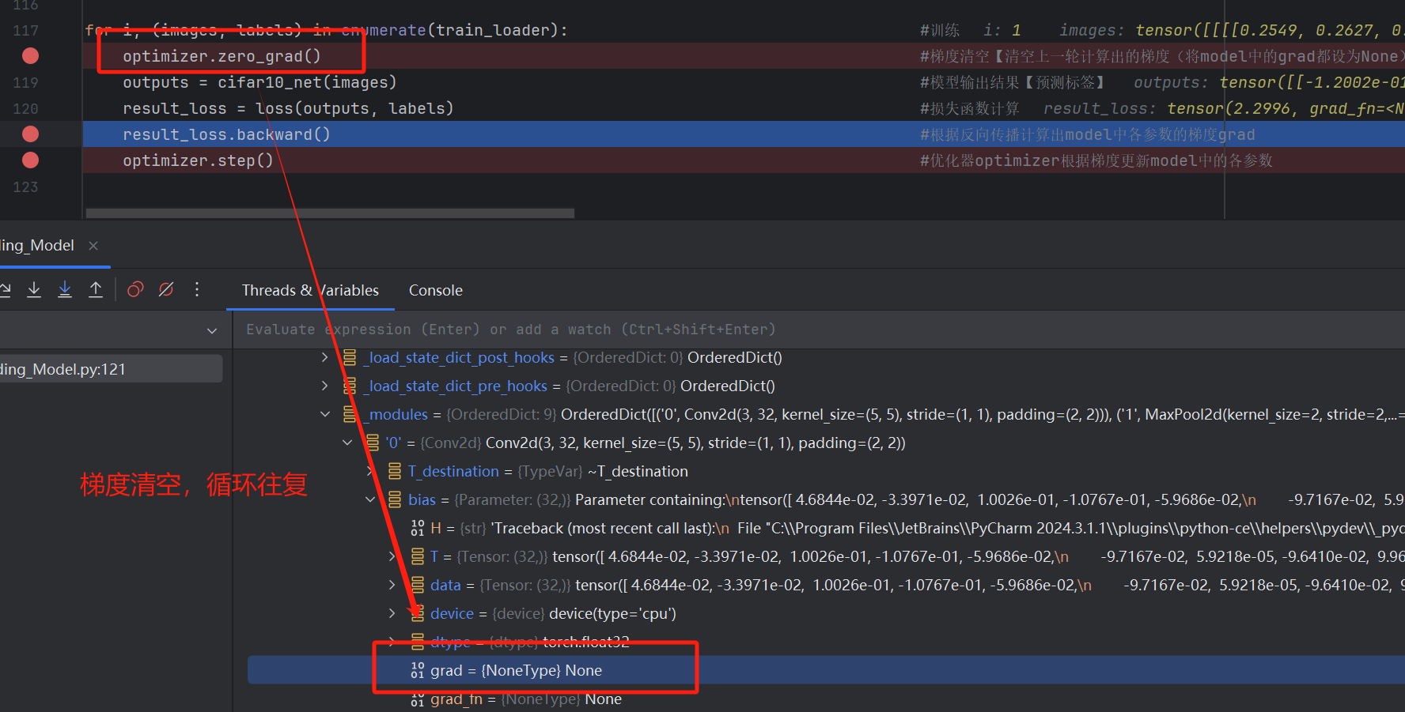Click gutter line number 119
Screen dimensions: 1405x712
click(x=25, y=82)
